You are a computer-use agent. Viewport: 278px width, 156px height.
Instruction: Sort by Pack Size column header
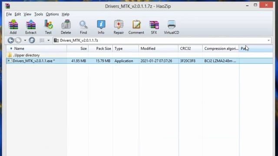(100, 49)
